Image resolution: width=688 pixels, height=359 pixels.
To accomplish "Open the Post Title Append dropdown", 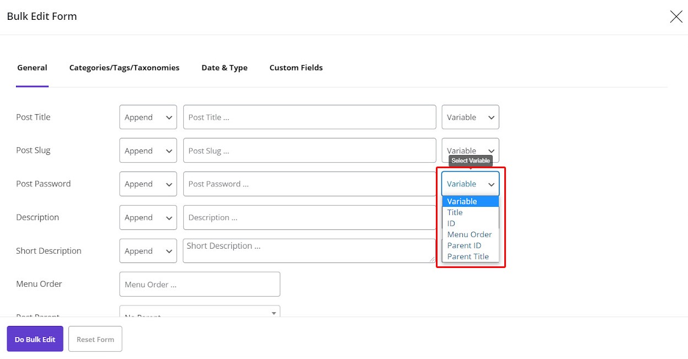I will click(148, 117).
